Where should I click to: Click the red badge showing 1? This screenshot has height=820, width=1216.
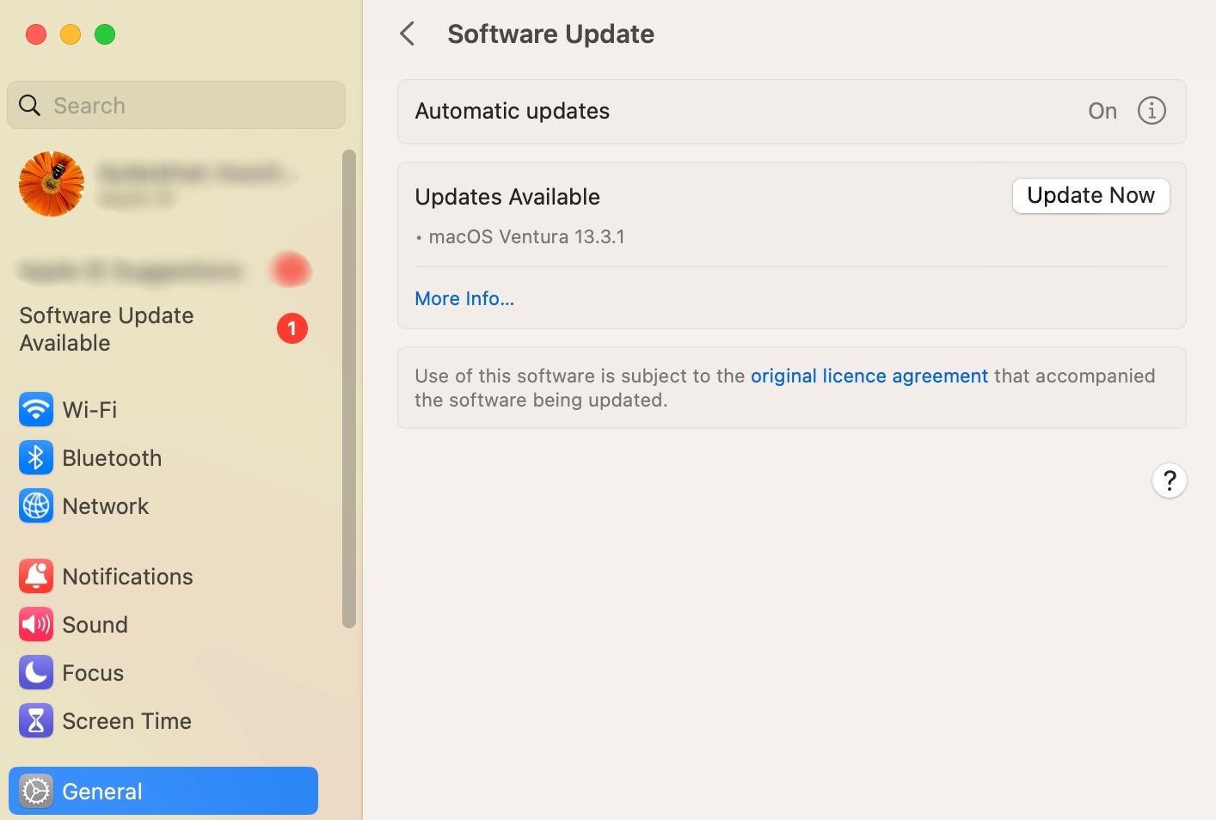point(292,328)
